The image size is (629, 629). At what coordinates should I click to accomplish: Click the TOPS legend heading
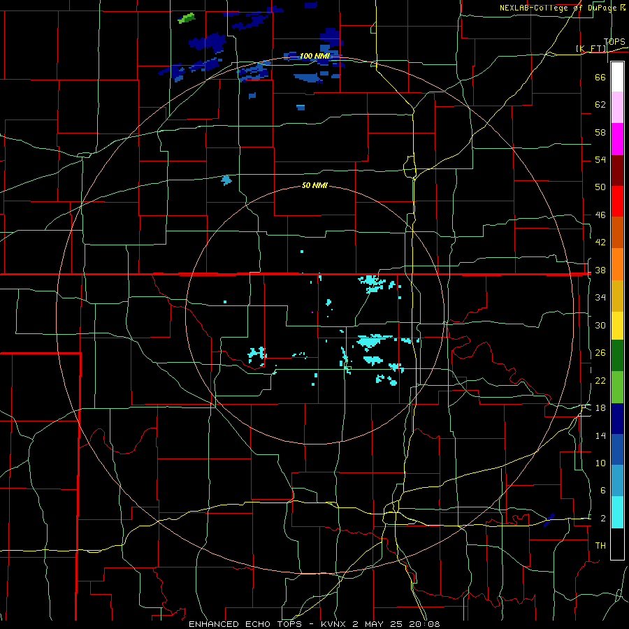pos(614,42)
